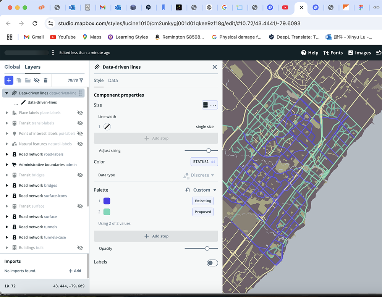382x297 pixels.
Task: Unhide the Transit bridges layer
Action: tap(80, 175)
